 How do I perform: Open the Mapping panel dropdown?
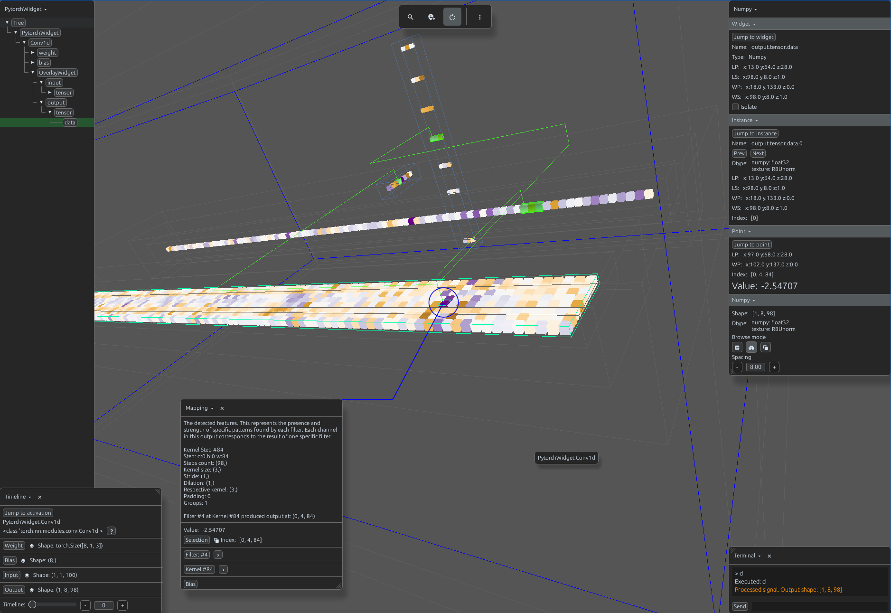click(199, 408)
